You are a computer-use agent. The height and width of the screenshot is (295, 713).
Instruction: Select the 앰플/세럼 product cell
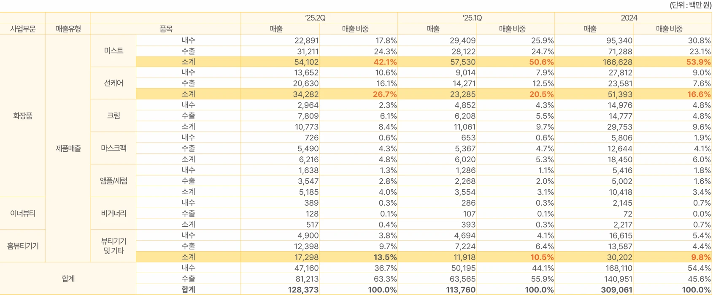coord(113,181)
